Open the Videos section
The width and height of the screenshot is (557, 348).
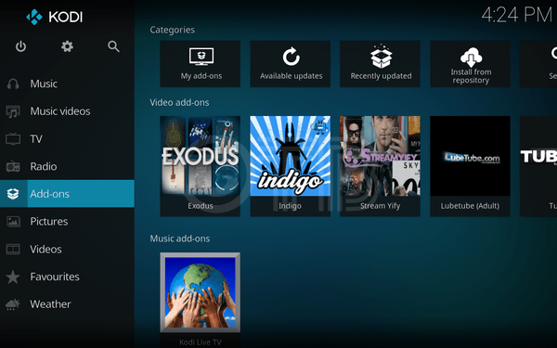pyautogui.click(x=67, y=249)
